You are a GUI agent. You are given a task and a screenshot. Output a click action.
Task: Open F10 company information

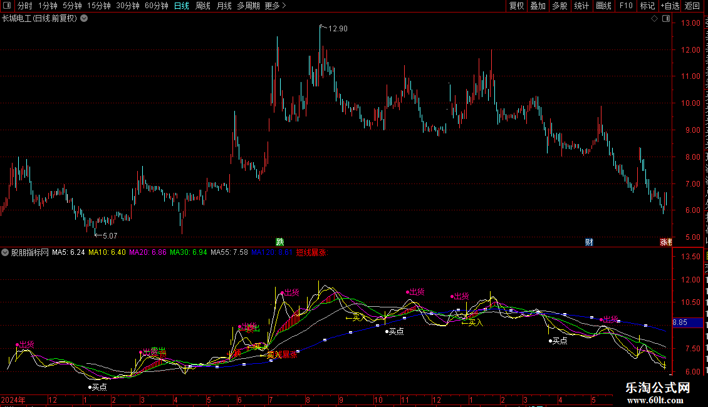pos(626,6)
